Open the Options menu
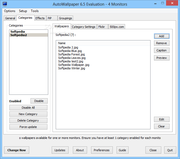Screen dimensions: 180x159 click(10, 11)
